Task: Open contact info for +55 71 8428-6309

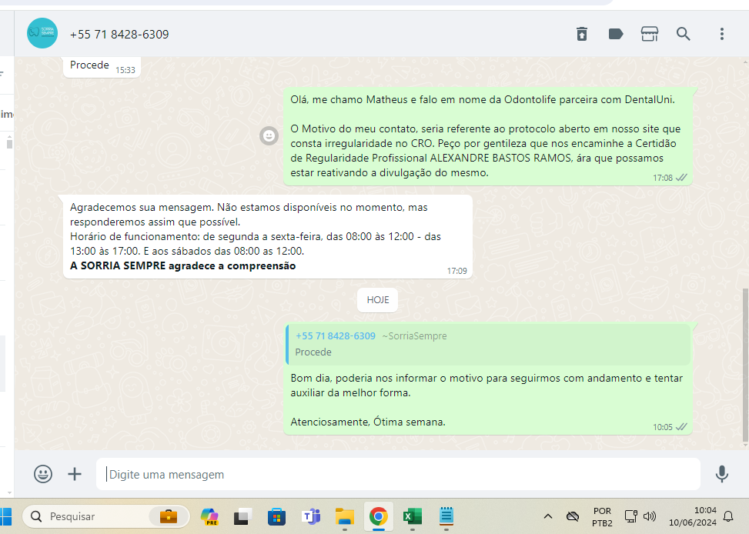Action: point(119,35)
